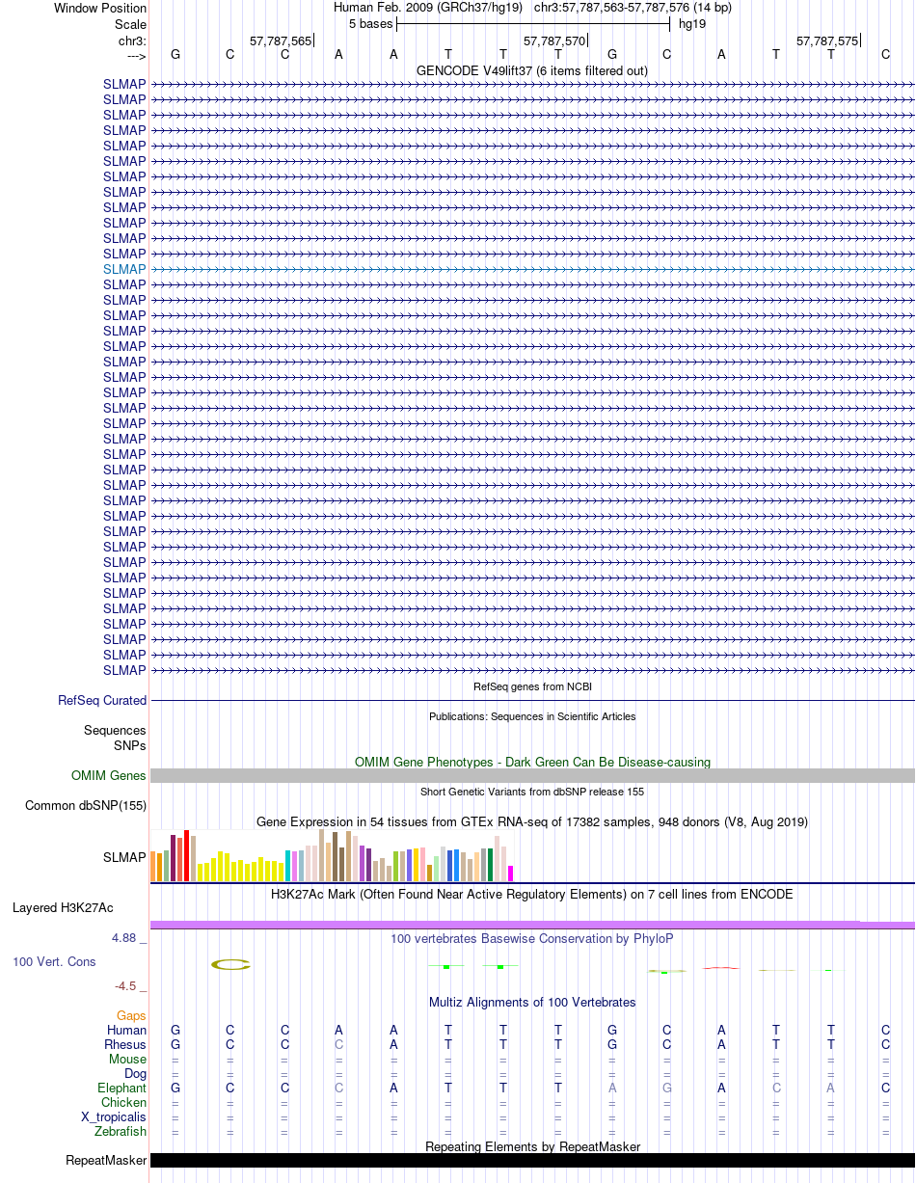The image size is (916, 1183).
Task: Select the Rhesus alignment row label
Action: (125, 1044)
